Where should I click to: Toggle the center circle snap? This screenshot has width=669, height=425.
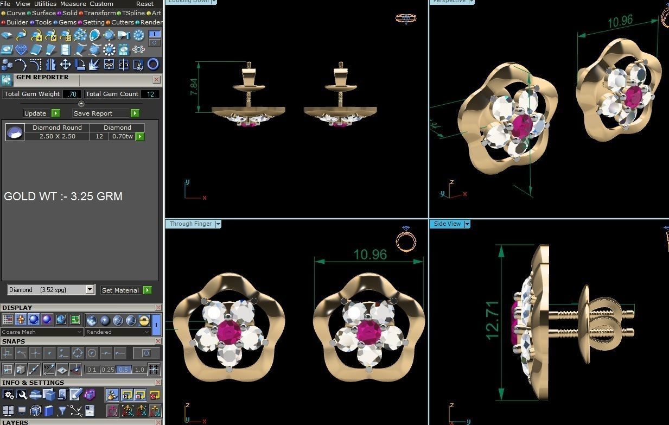coord(92,353)
